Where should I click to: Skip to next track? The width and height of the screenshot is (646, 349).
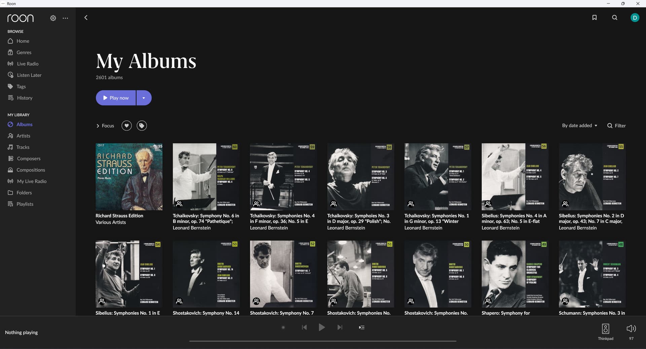pyautogui.click(x=340, y=327)
